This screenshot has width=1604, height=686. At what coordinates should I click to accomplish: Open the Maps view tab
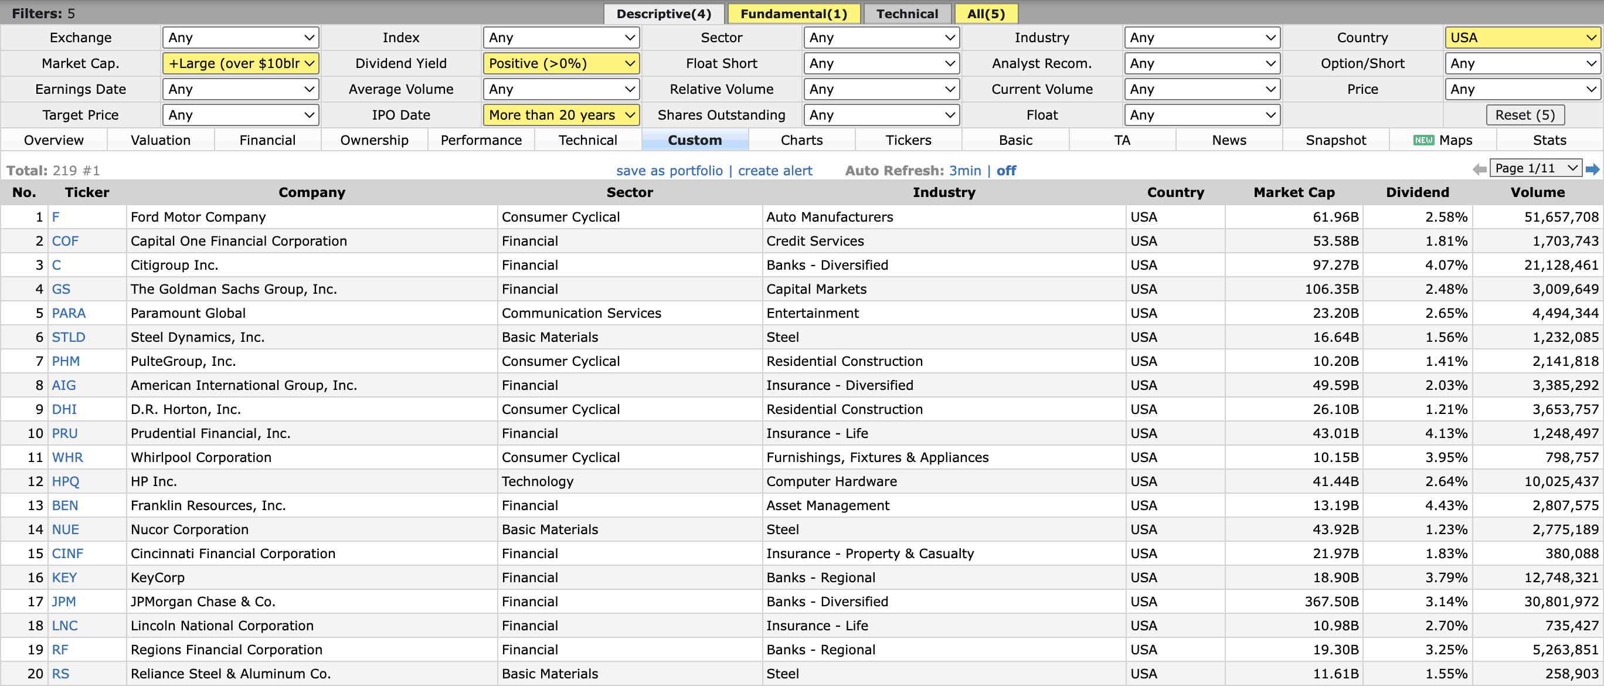pyautogui.click(x=1443, y=140)
